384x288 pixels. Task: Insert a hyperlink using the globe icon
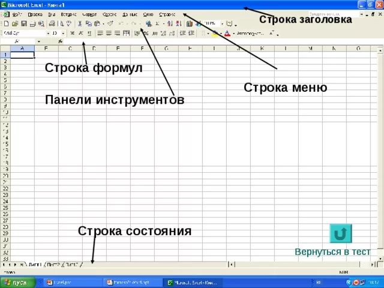click(148, 24)
